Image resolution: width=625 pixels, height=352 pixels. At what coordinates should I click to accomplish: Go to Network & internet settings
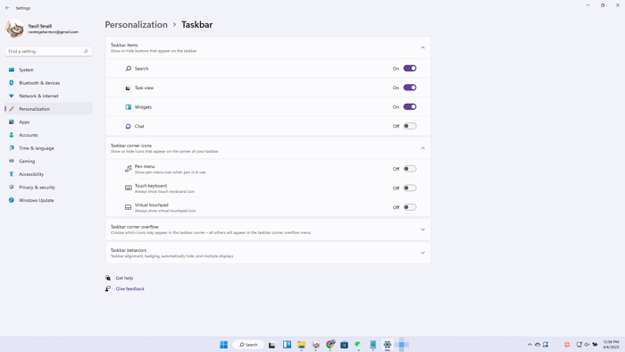(48, 96)
